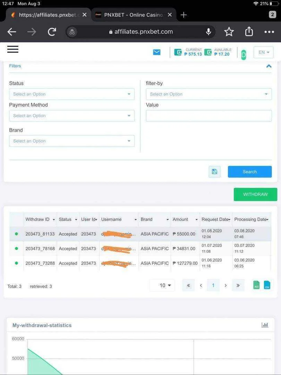Collapse the Filters panel chevron

[x=269, y=66]
